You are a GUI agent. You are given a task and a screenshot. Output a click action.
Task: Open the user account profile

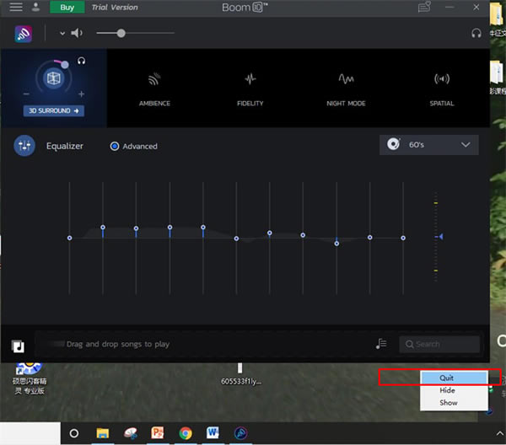pos(35,8)
